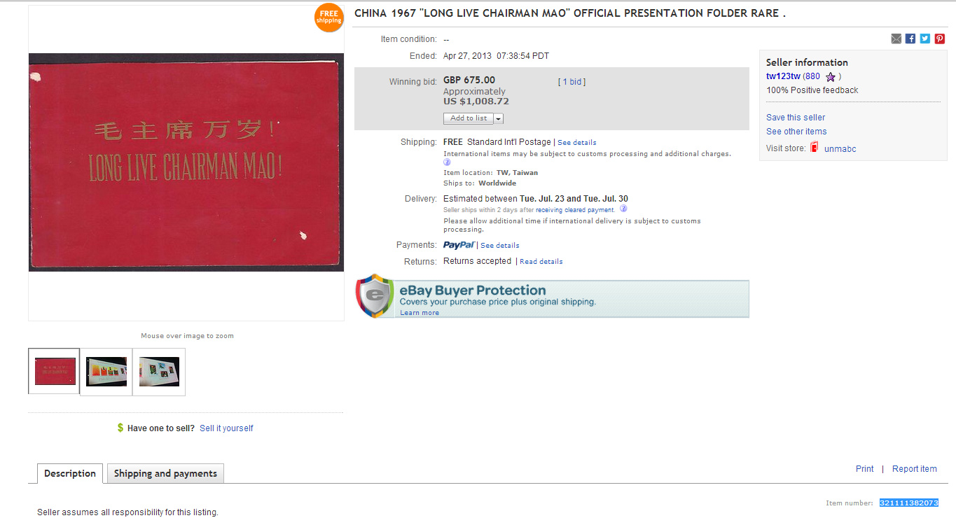Click the Report item link
This screenshot has height=518, width=956.
(914, 469)
